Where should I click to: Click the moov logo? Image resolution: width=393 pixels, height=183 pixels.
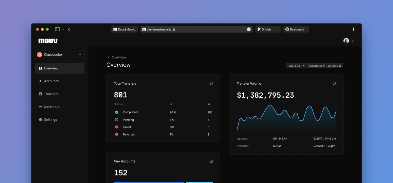(48, 41)
